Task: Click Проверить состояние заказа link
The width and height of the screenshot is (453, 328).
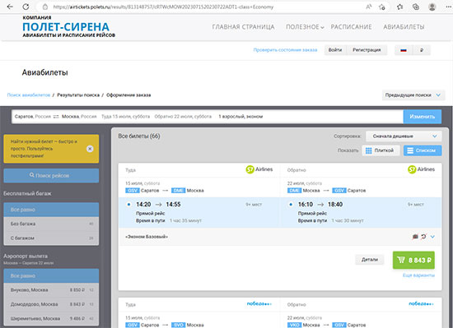Action: (285, 50)
